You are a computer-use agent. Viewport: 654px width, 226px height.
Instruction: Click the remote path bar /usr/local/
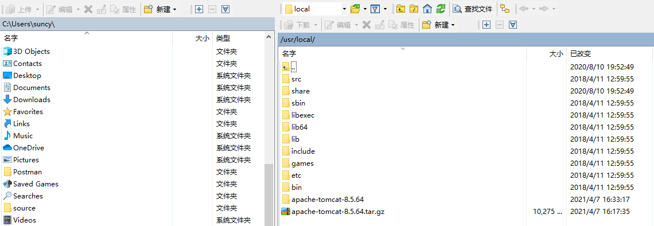click(466, 39)
